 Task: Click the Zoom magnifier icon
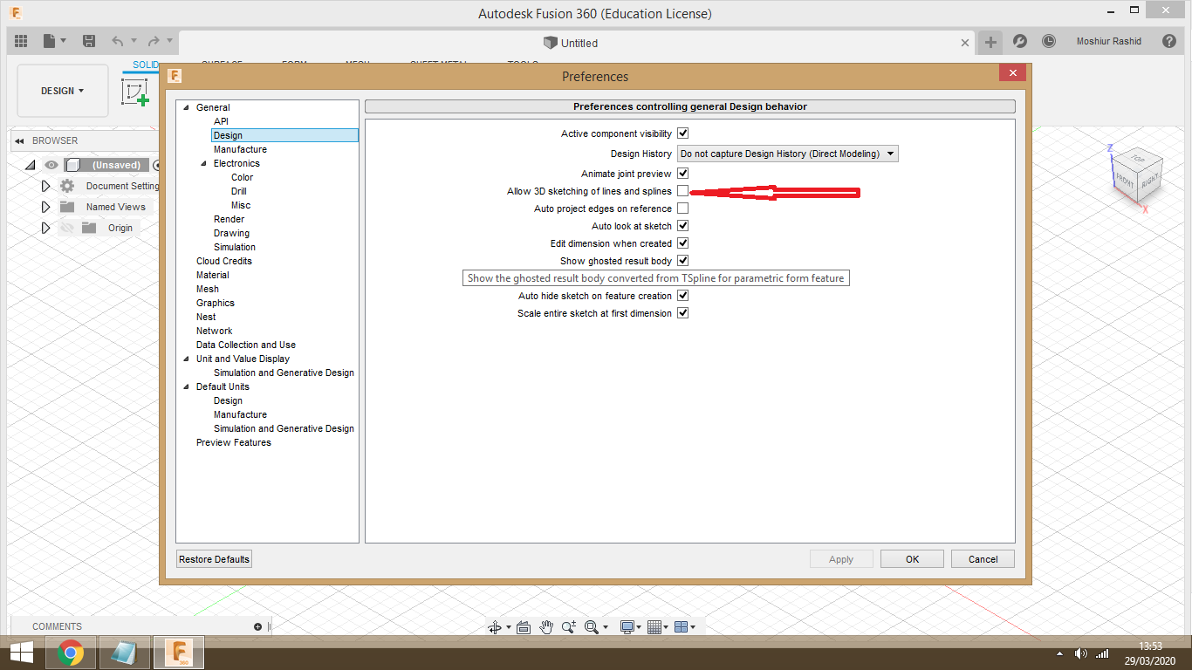(x=570, y=626)
